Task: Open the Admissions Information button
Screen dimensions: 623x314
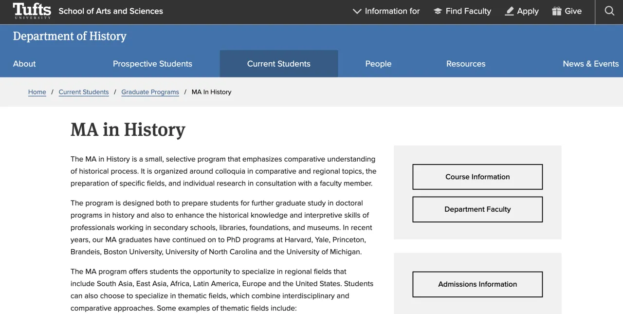Action: tap(477, 284)
